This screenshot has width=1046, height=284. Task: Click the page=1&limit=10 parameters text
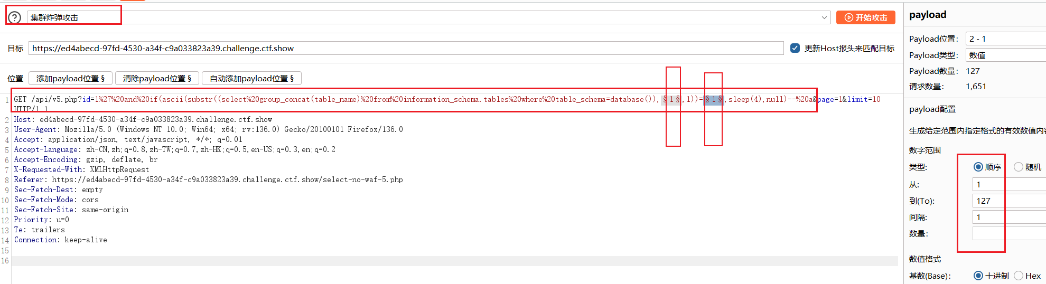tap(849, 99)
